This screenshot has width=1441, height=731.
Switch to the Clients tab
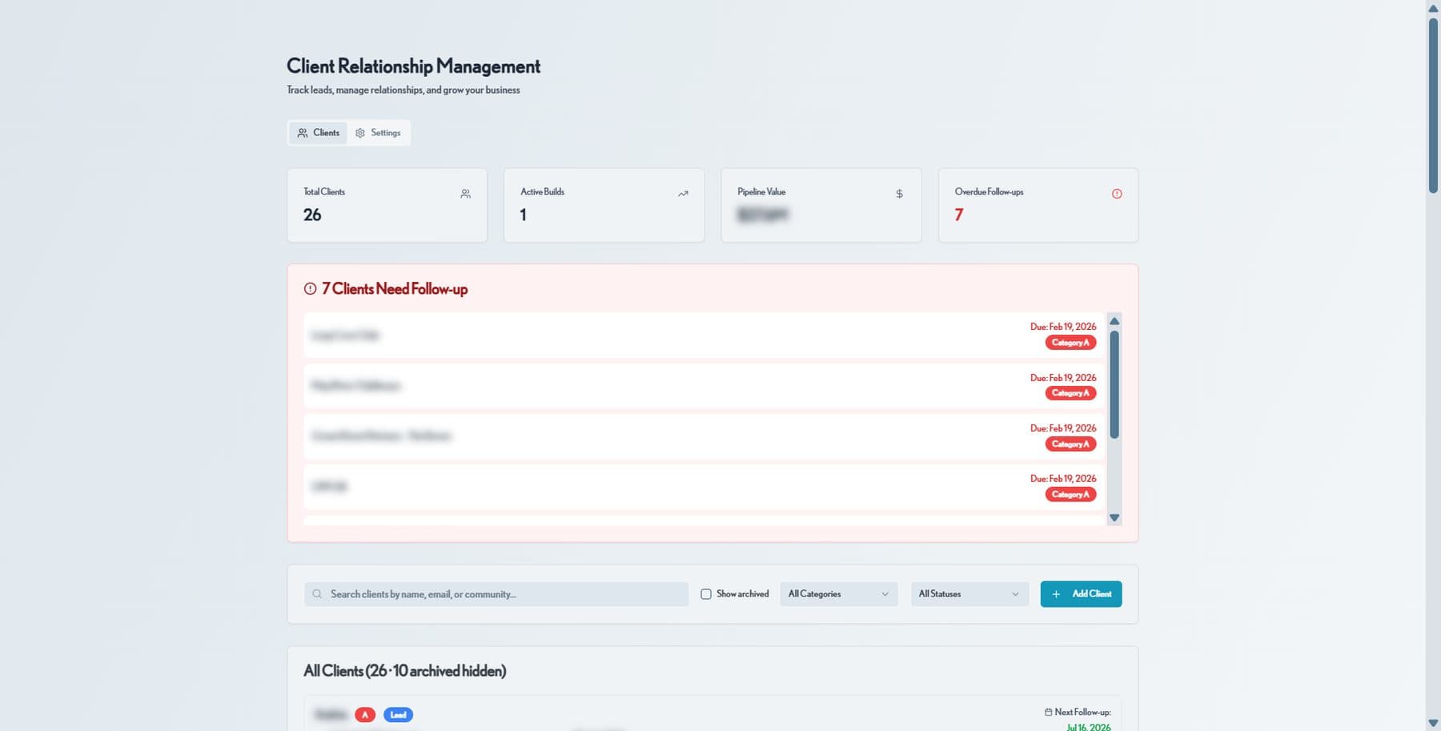coord(318,133)
